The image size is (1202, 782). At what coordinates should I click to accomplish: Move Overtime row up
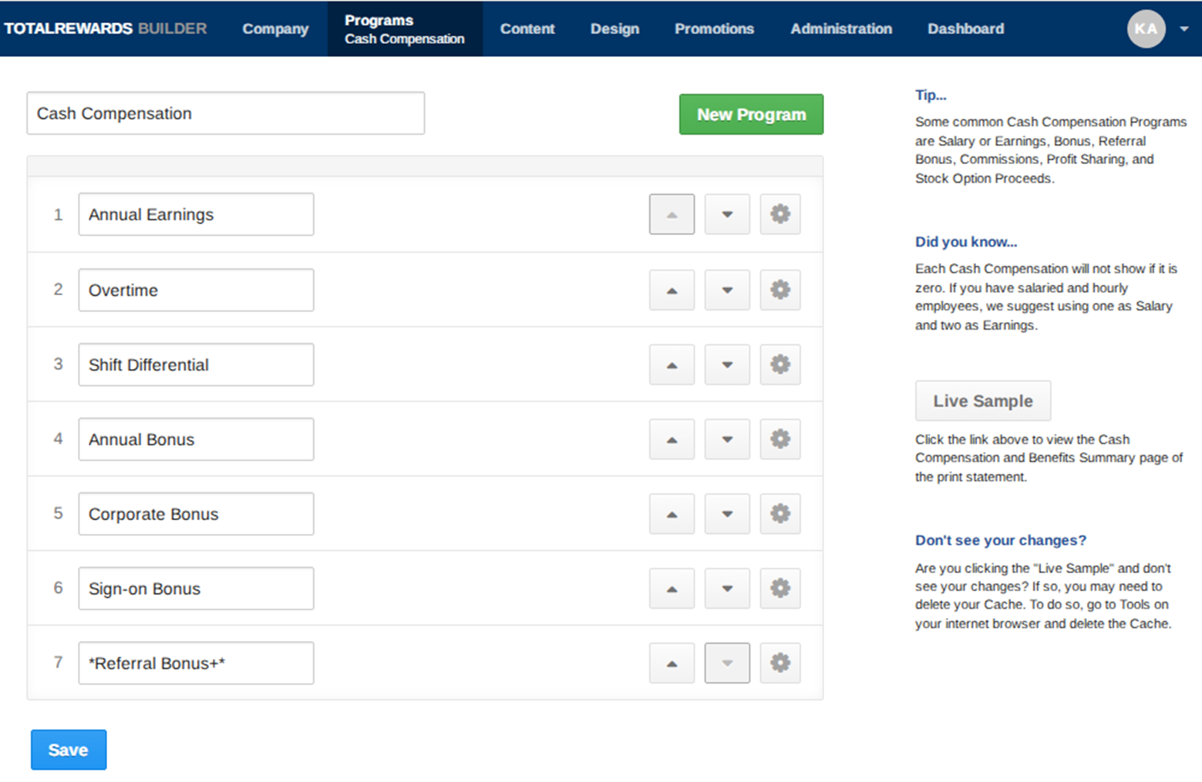pyautogui.click(x=672, y=290)
